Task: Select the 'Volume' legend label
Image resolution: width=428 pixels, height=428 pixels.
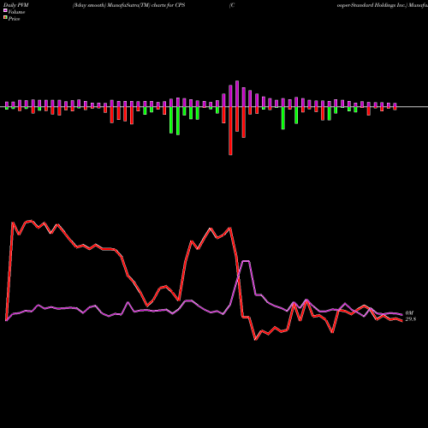Action: 16,12
